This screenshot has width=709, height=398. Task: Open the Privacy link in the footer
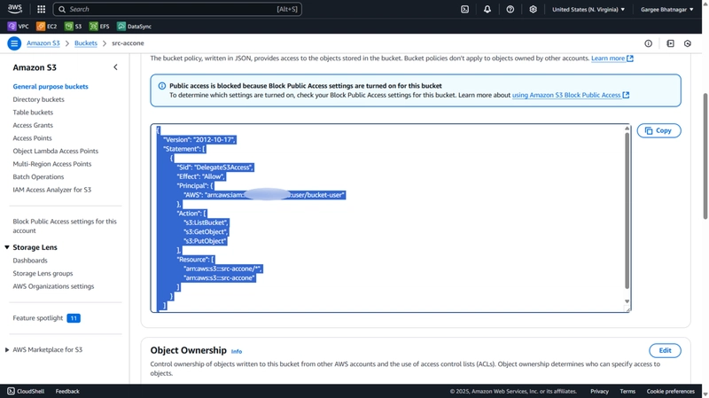(599, 391)
